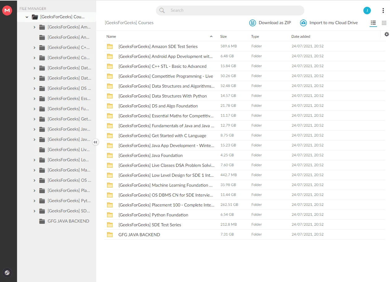Click folder icon of Java Foundation row
The height and width of the screenshot is (282, 390).
pyautogui.click(x=110, y=155)
